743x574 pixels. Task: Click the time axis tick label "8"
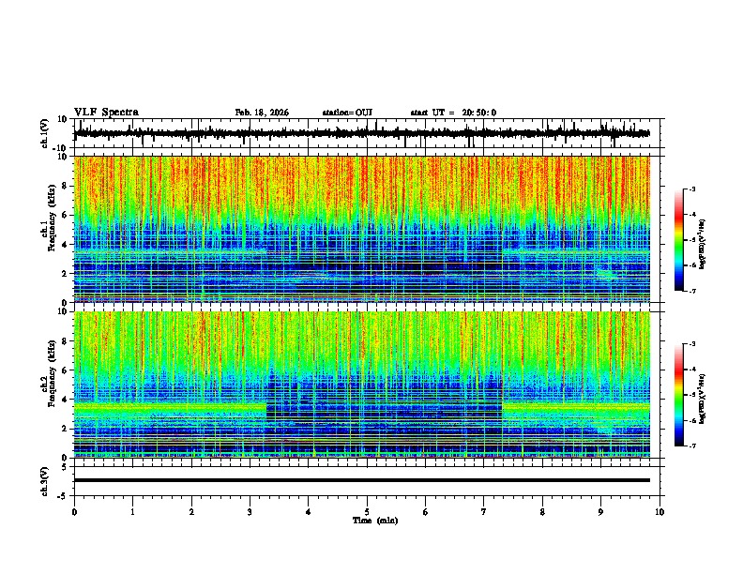[542, 512]
